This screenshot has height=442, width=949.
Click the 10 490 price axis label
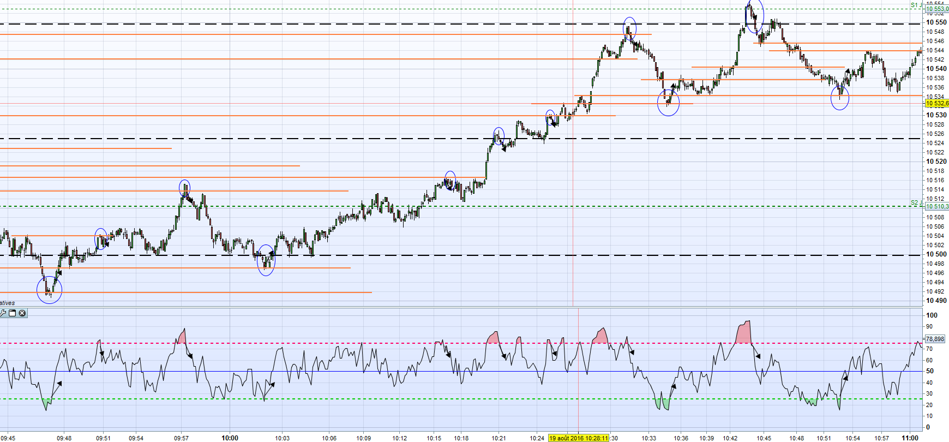pyautogui.click(x=936, y=301)
